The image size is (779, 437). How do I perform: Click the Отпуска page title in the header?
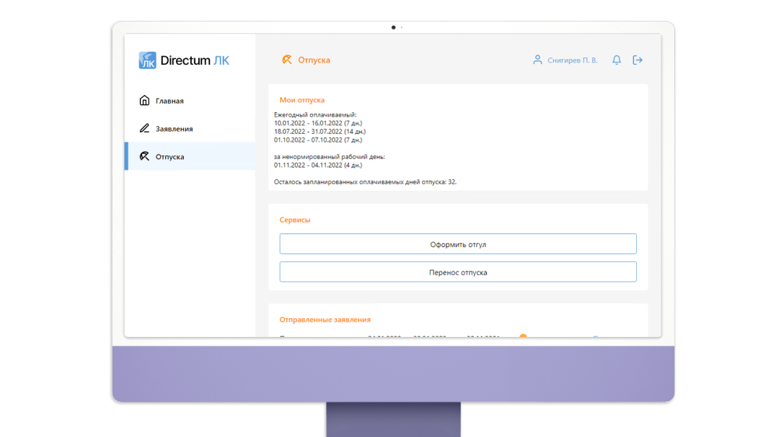[x=314, y=60]
